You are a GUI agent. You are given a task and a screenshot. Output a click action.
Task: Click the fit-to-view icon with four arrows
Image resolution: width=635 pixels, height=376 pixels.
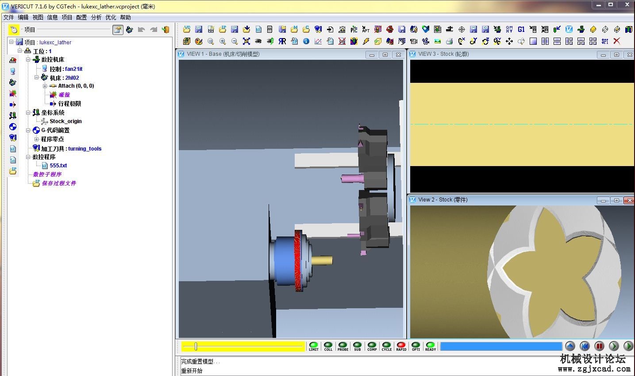[x=246, y=41]
